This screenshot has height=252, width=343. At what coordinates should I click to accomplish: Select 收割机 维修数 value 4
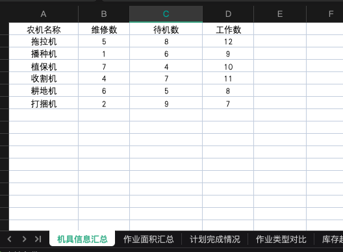point(104,79)
